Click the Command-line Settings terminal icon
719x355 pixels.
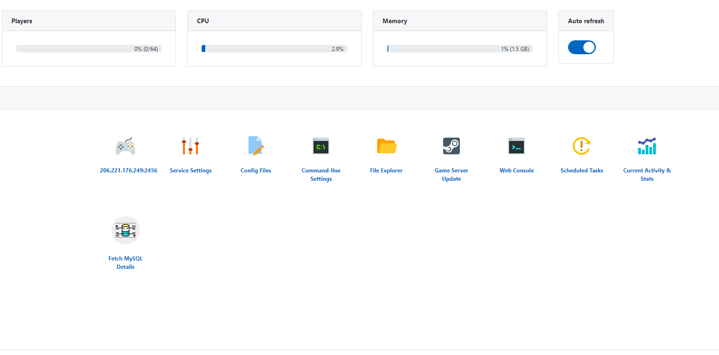[321, 146]
